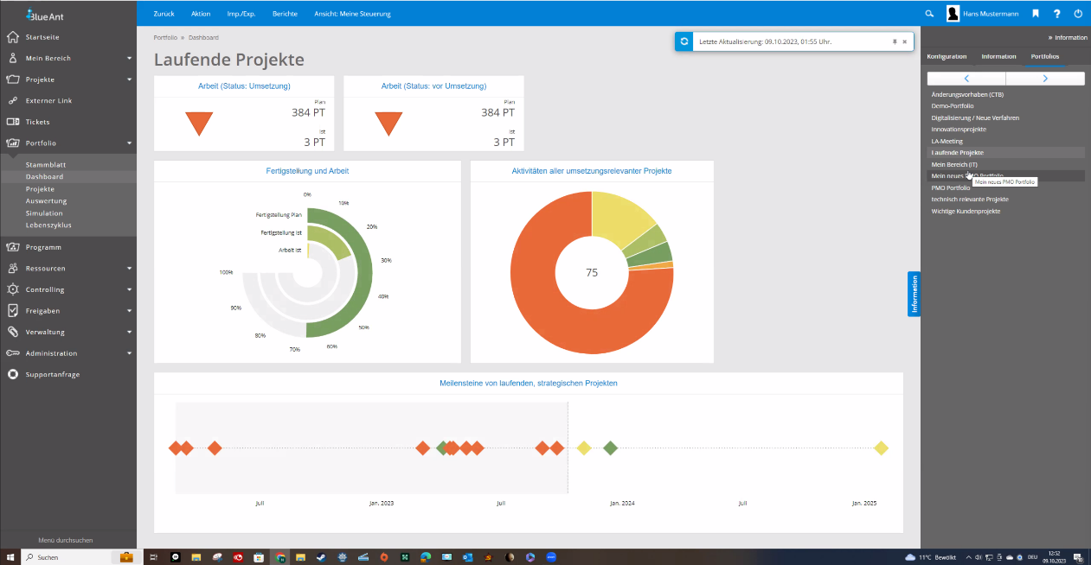The width and height of the screenshot is (1091, 565).
Task: Click the search magnifier icon in header
Action: pos(929,14)
